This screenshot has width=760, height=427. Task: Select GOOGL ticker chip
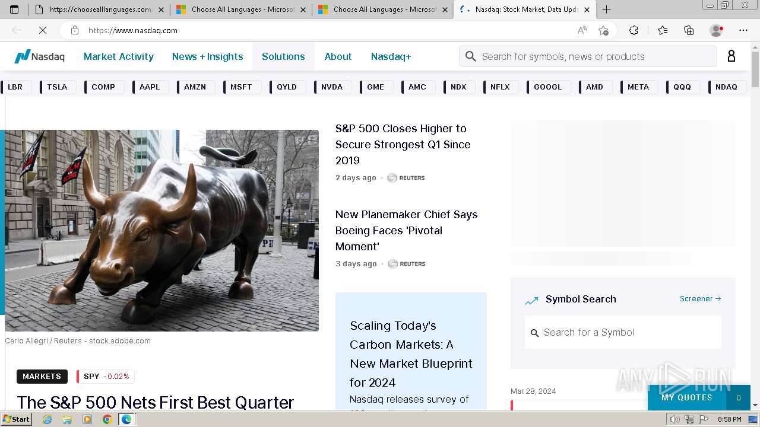547,87
